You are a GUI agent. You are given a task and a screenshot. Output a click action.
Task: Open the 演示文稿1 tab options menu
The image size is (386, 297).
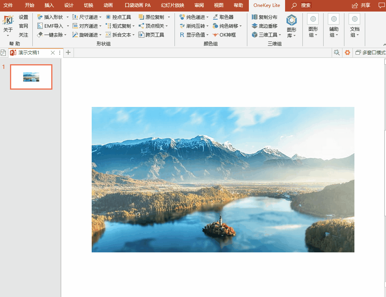[x=60, y=53]
